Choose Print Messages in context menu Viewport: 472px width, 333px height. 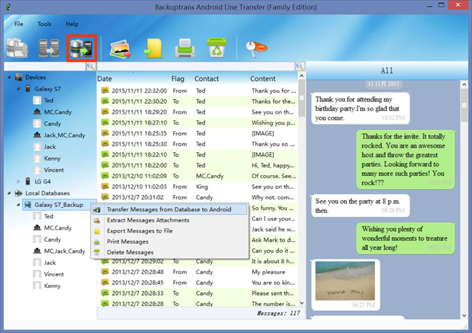[x=169, y=242]
